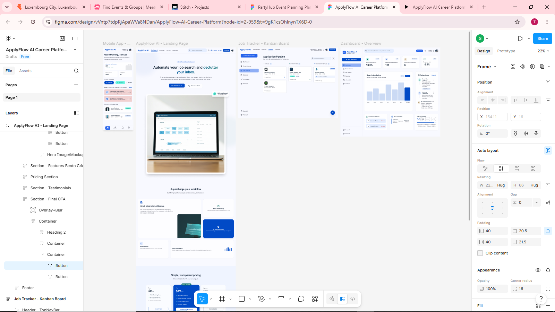
Task: Toggle individual corner radius settings
Action: tap(548, 289)
